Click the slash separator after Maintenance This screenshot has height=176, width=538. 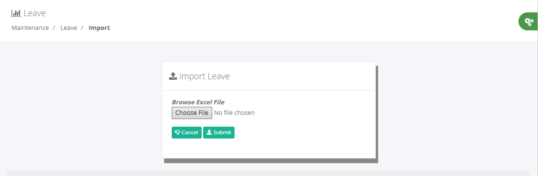(x=54, y=28)
